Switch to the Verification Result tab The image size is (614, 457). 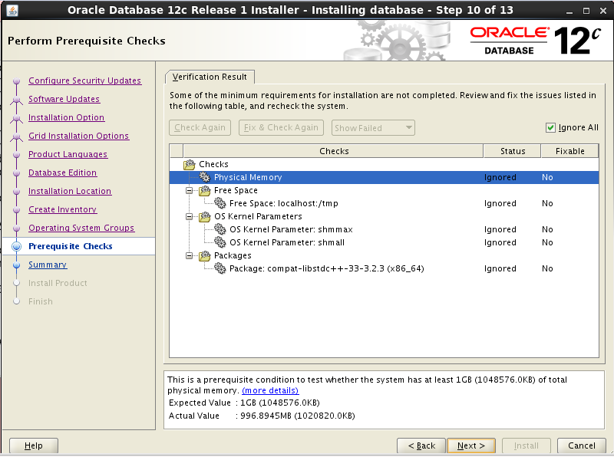click(x=210, y=77)
